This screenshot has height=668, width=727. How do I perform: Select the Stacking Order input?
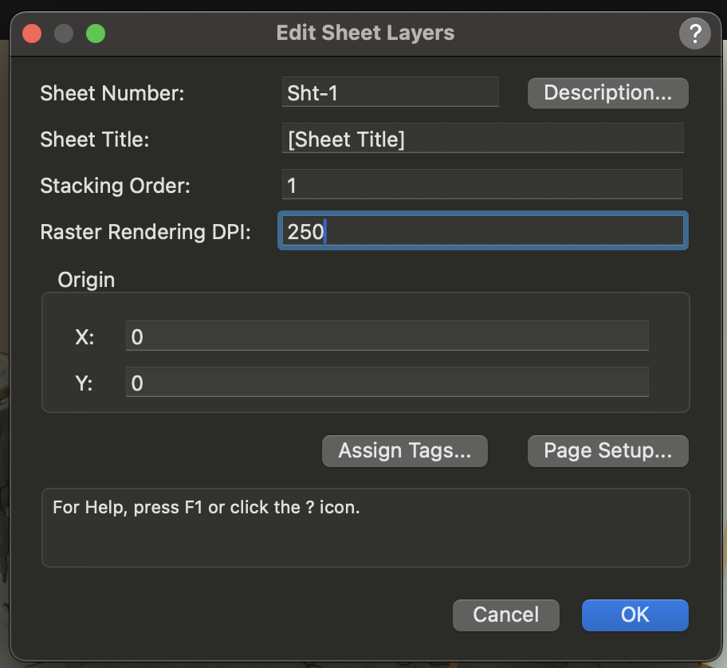482,186
